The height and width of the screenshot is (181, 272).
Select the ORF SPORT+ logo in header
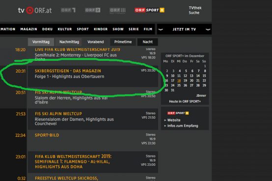pyautogui.click(x=150, y=10)
